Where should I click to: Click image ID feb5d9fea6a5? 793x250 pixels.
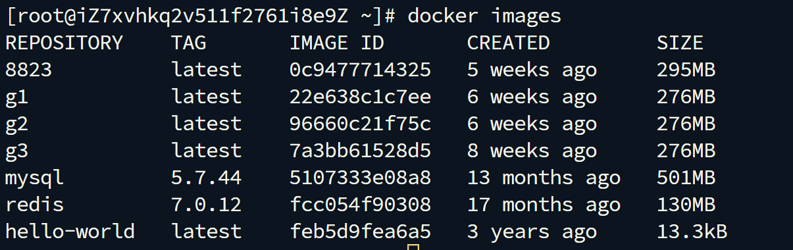(361, 232)
